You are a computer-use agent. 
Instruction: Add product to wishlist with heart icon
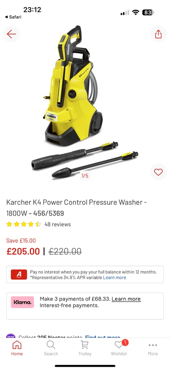[158, 172]
